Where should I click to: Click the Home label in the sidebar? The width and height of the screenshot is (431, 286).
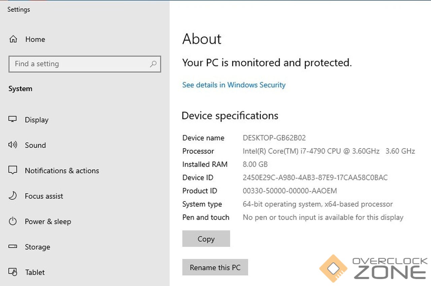35,39
